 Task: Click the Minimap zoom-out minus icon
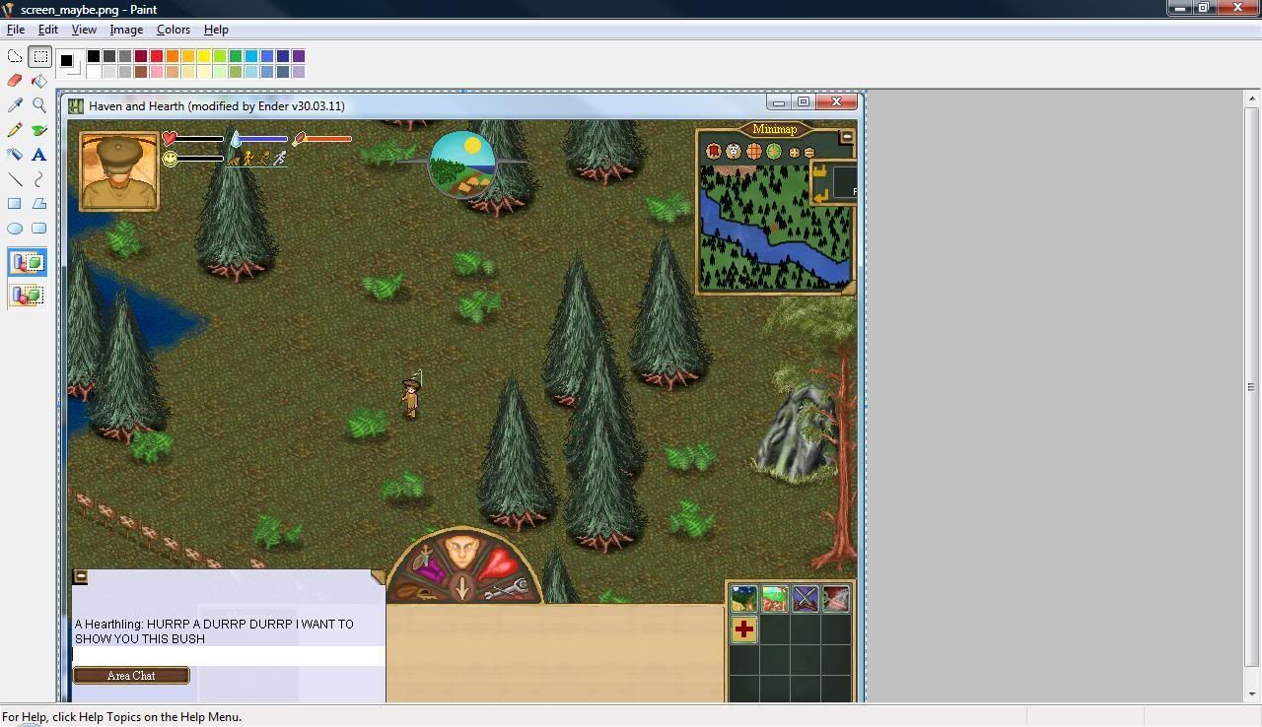pos(809,153)
